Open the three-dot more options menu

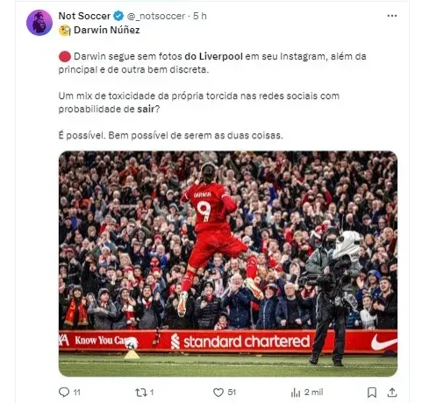click(x=392, y=16)
